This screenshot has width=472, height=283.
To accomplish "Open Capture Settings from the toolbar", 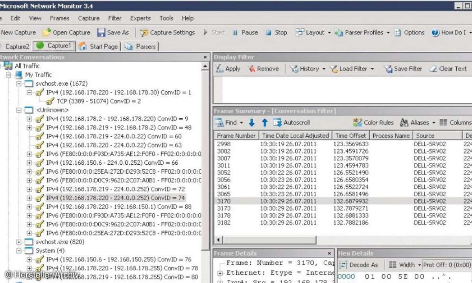I will [x=167, y=33].
